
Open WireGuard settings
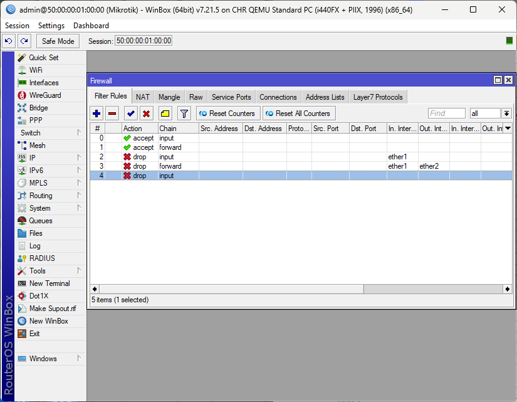(51, 95)
